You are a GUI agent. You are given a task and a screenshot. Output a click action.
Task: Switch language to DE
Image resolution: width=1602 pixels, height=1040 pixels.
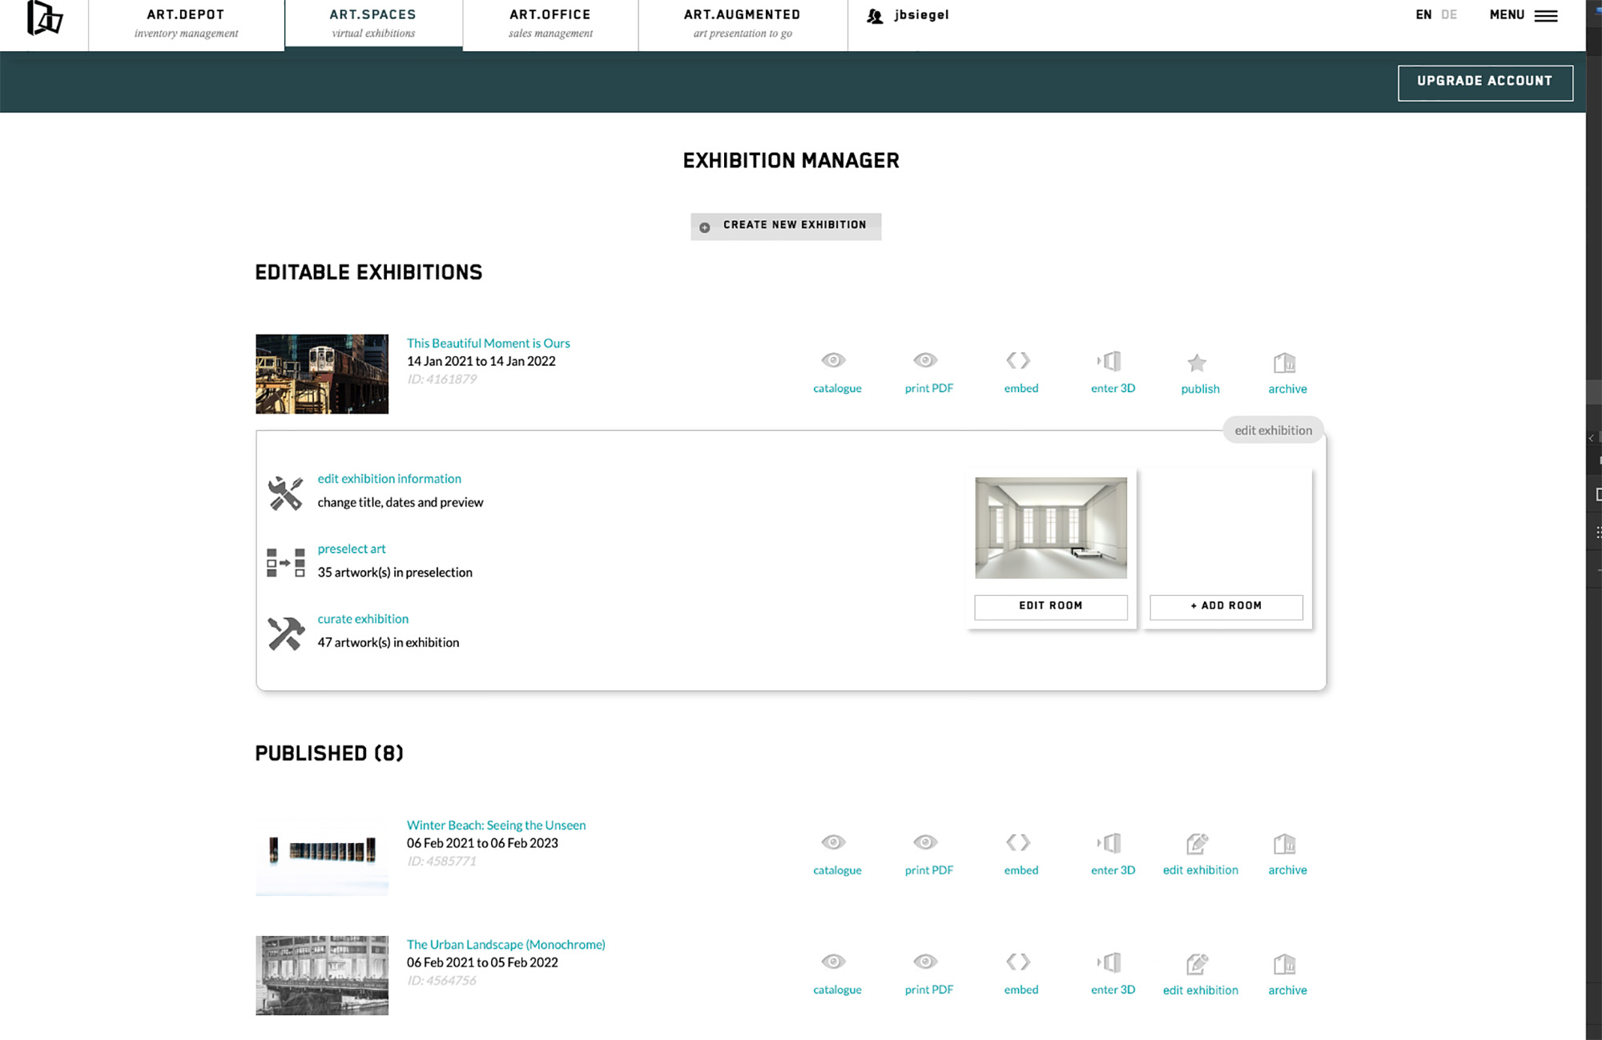(x=1449, y=15)
